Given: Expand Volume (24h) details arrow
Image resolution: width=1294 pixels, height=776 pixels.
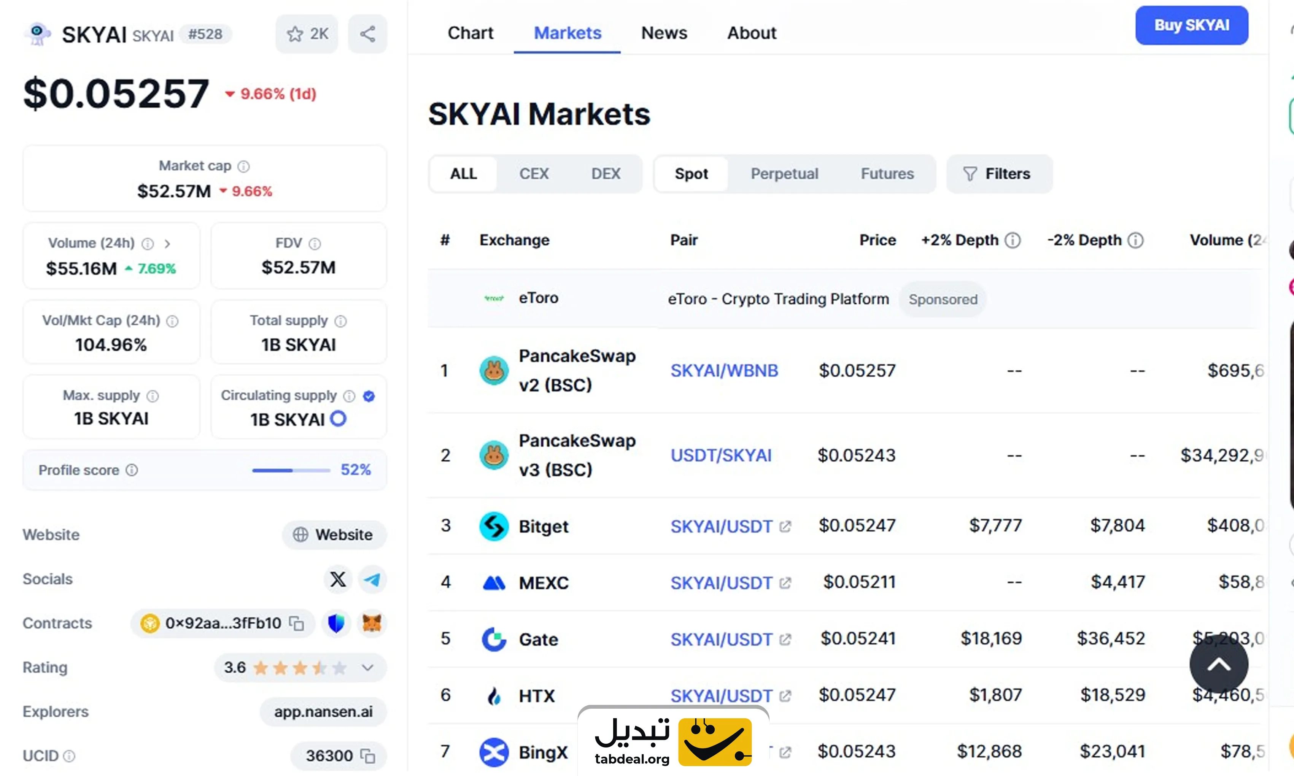Looking at the screenshot, I should tap(167, 244).
